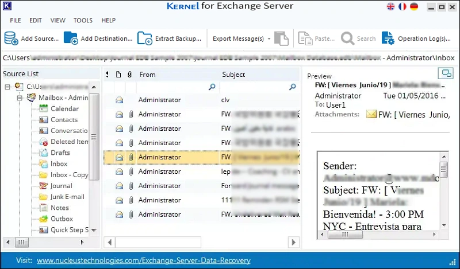Click Export Message(s) button

point(238,38)
